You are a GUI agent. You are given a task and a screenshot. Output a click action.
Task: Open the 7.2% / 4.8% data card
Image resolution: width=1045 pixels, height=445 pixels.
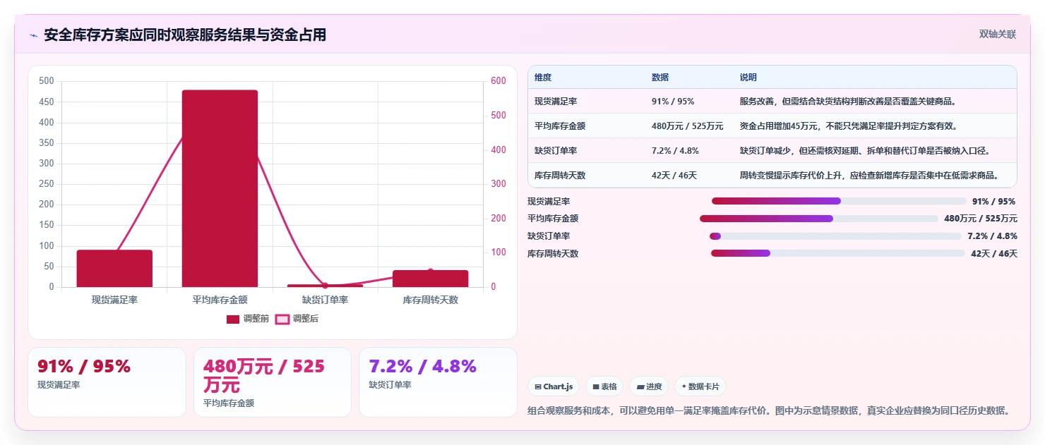click(x=438, y=382)
